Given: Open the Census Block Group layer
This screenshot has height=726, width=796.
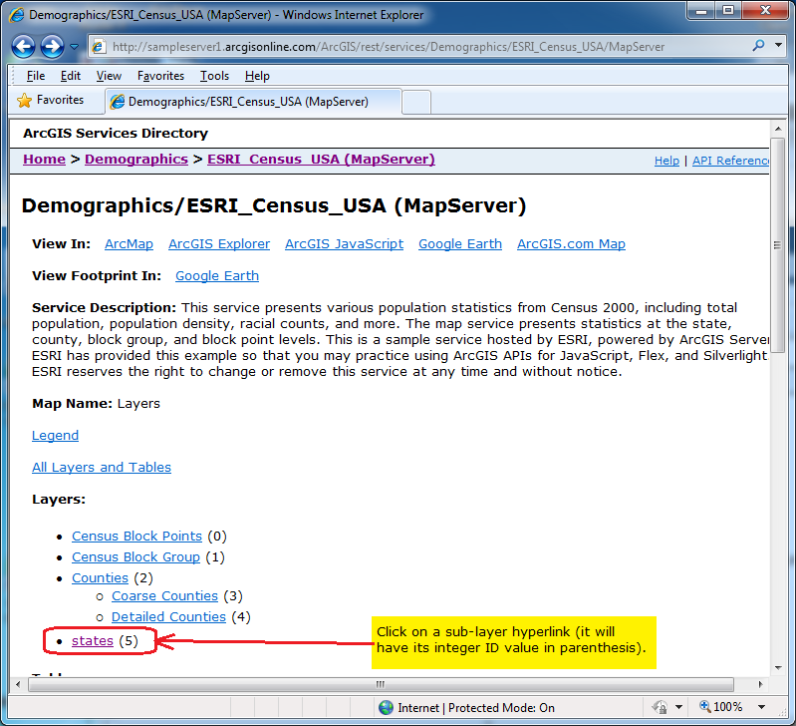Looking at the screenshot, I should pos(135,557).
